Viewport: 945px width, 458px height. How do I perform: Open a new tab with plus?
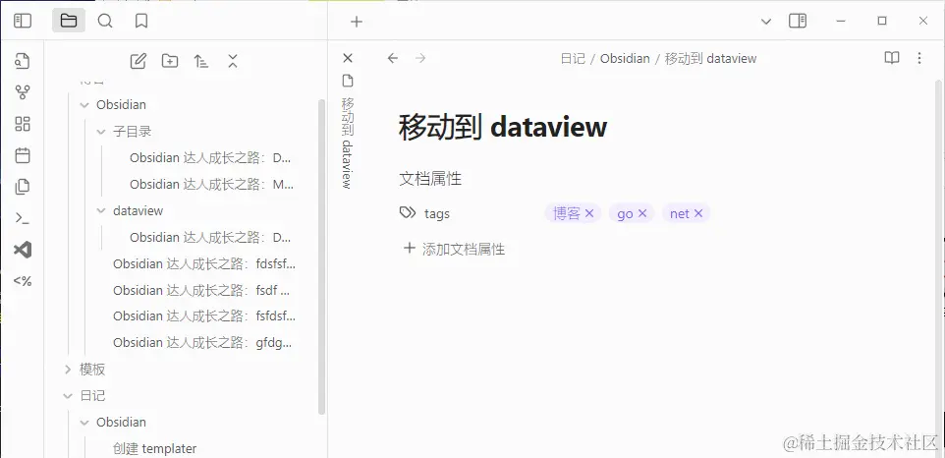tap(357, 22)
